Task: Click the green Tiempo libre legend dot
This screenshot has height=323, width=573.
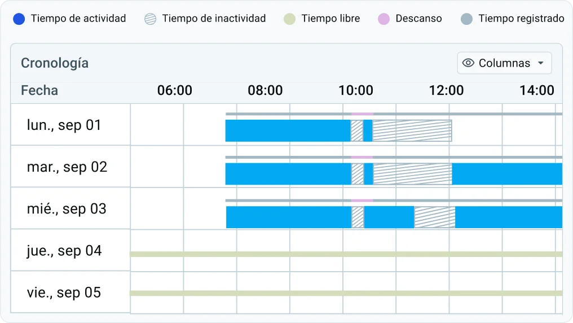Action: pyautogui.click(x=289, y=19)
